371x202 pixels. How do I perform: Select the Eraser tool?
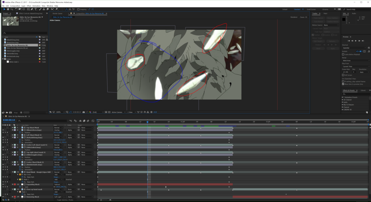click(48, 9)
